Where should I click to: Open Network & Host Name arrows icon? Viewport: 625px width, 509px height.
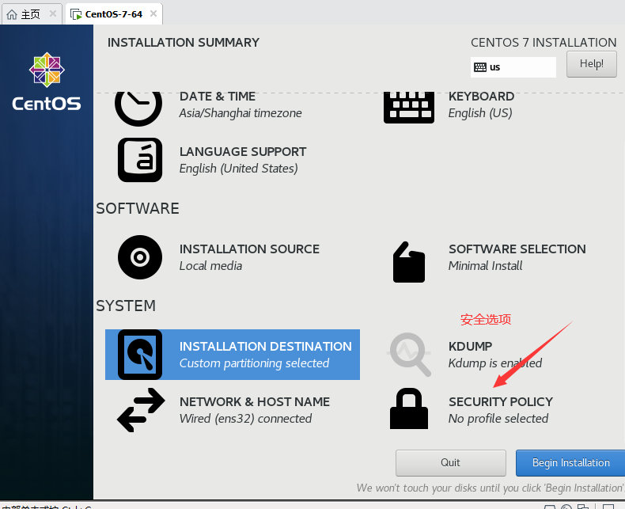[141, 410]
